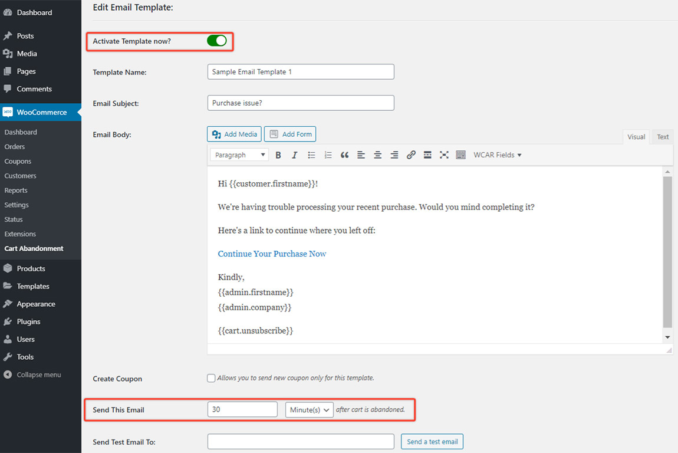The height and width of the screenshot is (453, 678).
Task: Apply blockquote formatting
Action: pos(344,155)
